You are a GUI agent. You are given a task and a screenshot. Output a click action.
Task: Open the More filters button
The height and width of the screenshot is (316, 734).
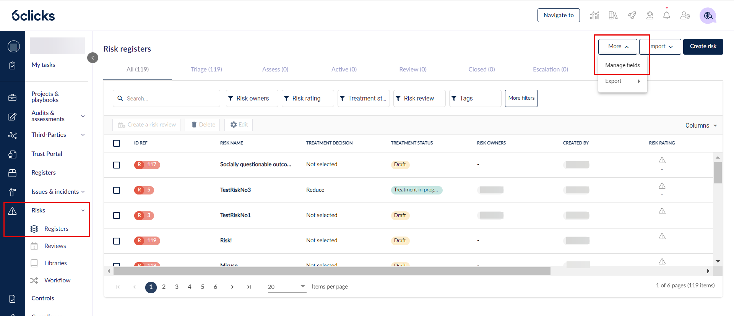(521, 98)
